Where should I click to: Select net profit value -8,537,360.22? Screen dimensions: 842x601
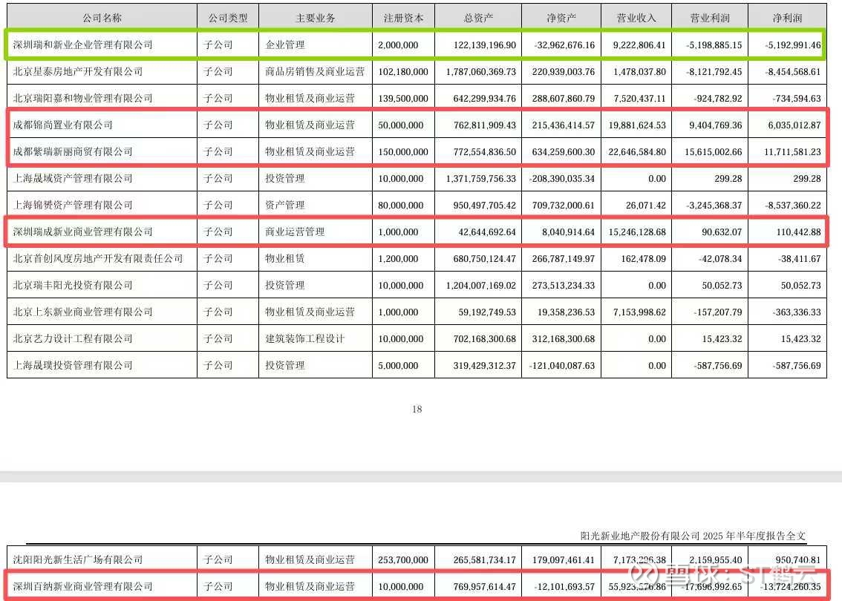tap(793, 206)
